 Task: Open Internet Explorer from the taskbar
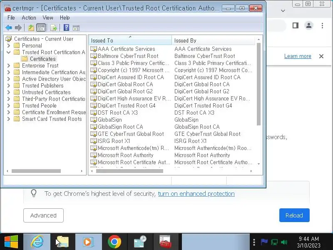37,242
